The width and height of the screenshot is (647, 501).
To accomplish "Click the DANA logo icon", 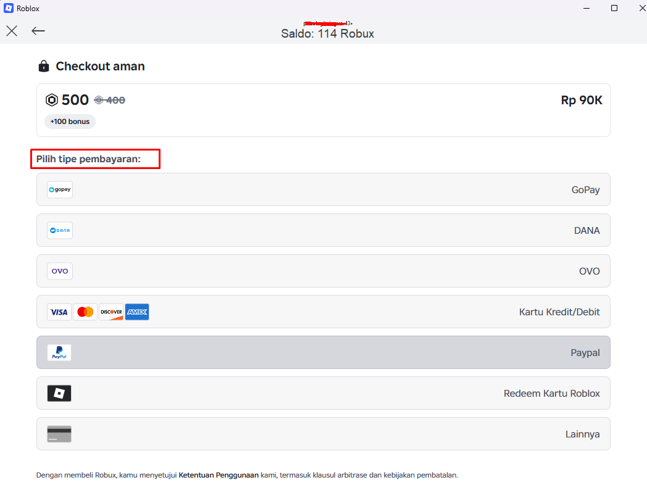I will [x=60, y=231].
